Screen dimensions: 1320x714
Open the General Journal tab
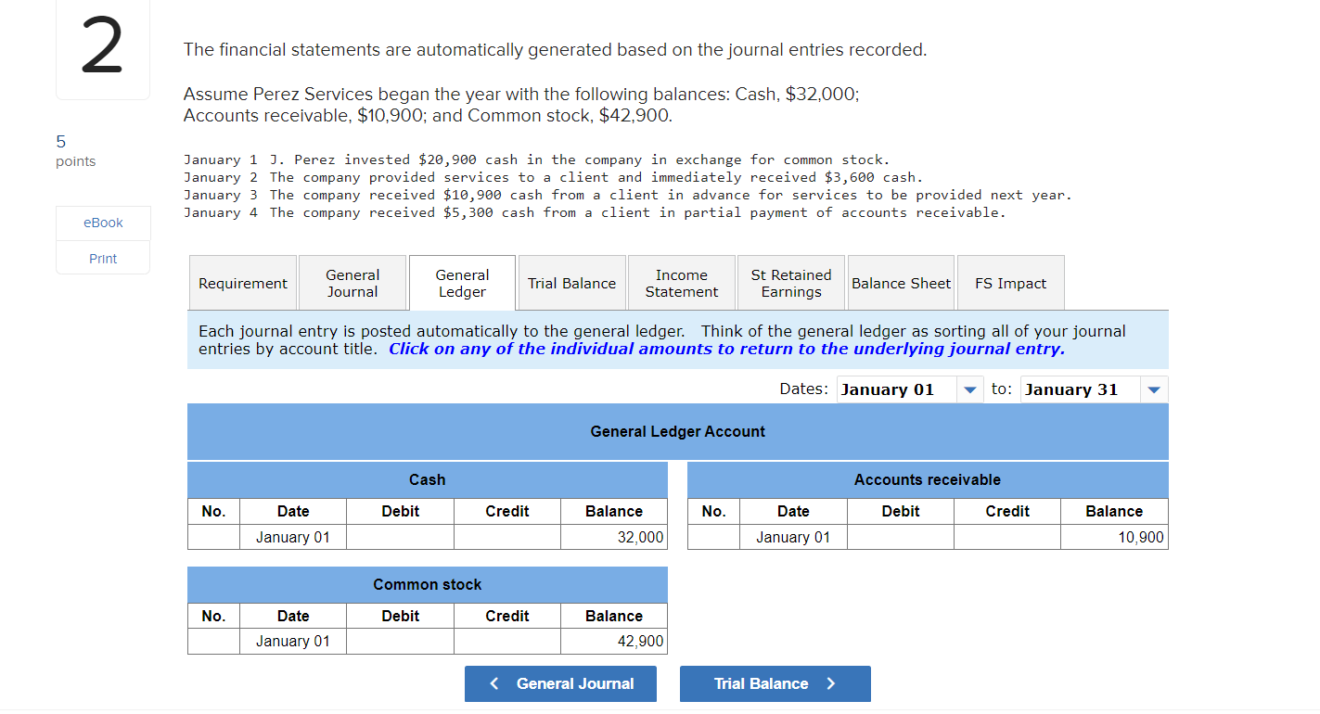click(352, 282)
